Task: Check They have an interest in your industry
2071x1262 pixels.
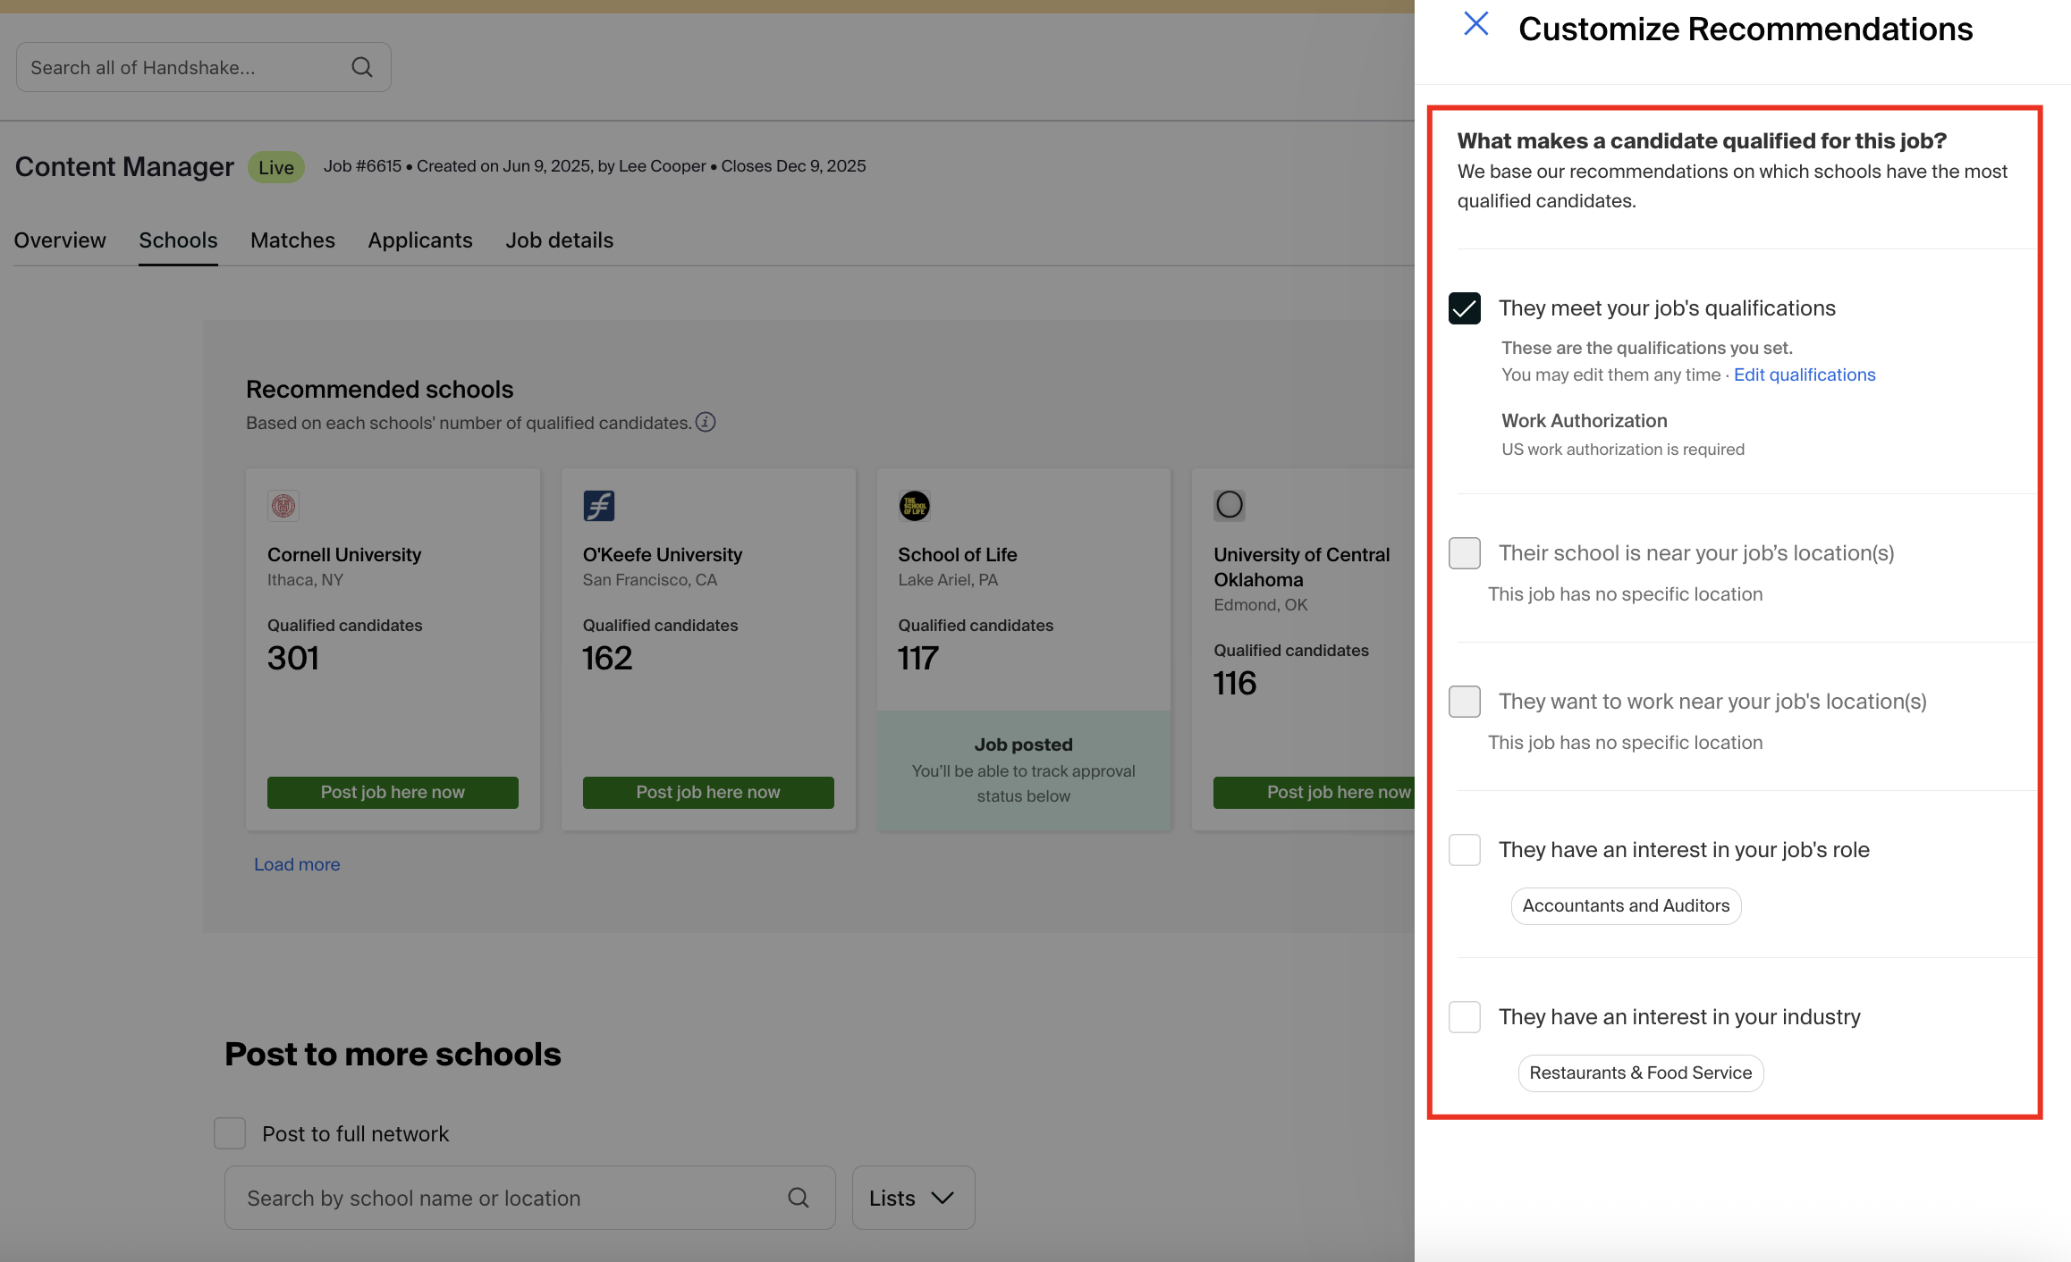Action: pyautogui.click(x=1465, y=1017)
